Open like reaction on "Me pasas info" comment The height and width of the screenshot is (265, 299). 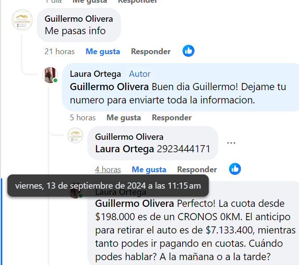188,51
